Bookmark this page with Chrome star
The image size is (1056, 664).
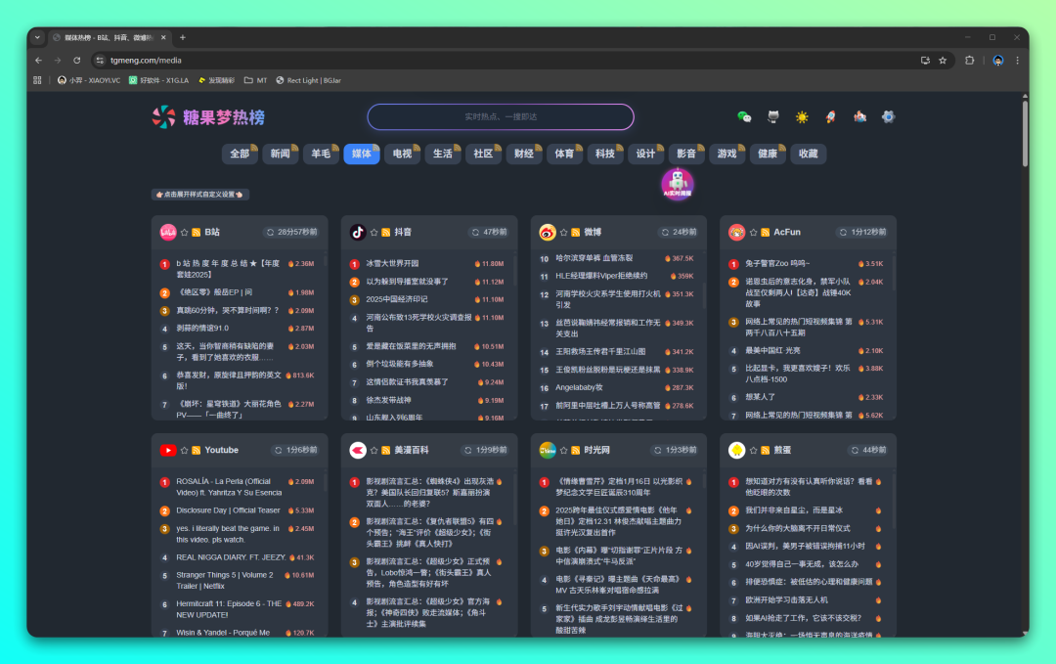[x=943, y=61]
